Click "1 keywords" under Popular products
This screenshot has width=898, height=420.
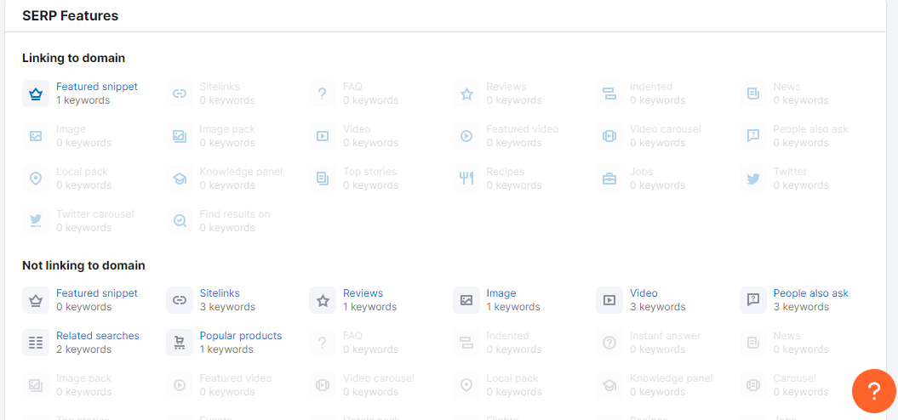click(x=226, y=349)
